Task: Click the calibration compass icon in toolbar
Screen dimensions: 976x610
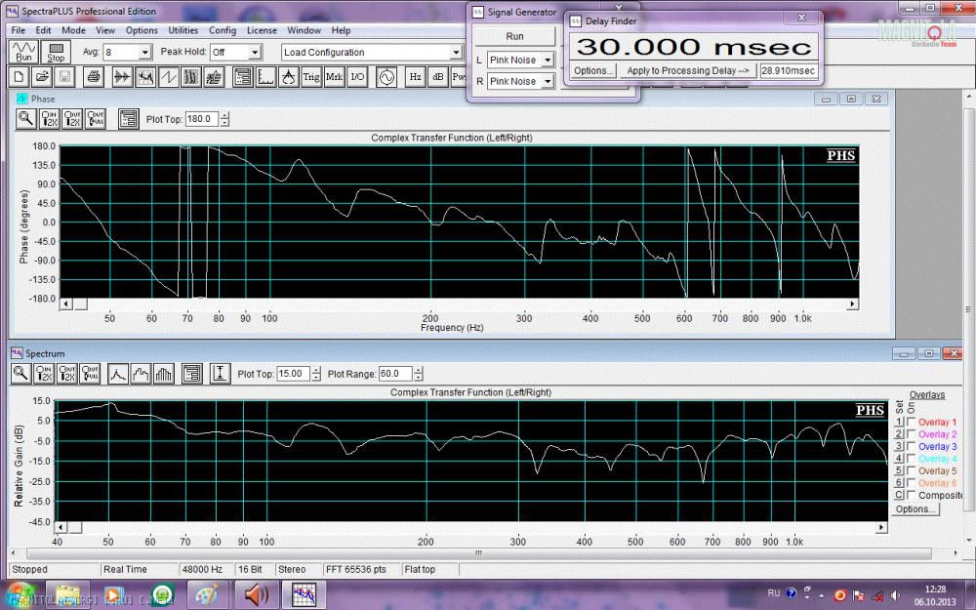Action: pyautogui.click(x=289, y=77)
